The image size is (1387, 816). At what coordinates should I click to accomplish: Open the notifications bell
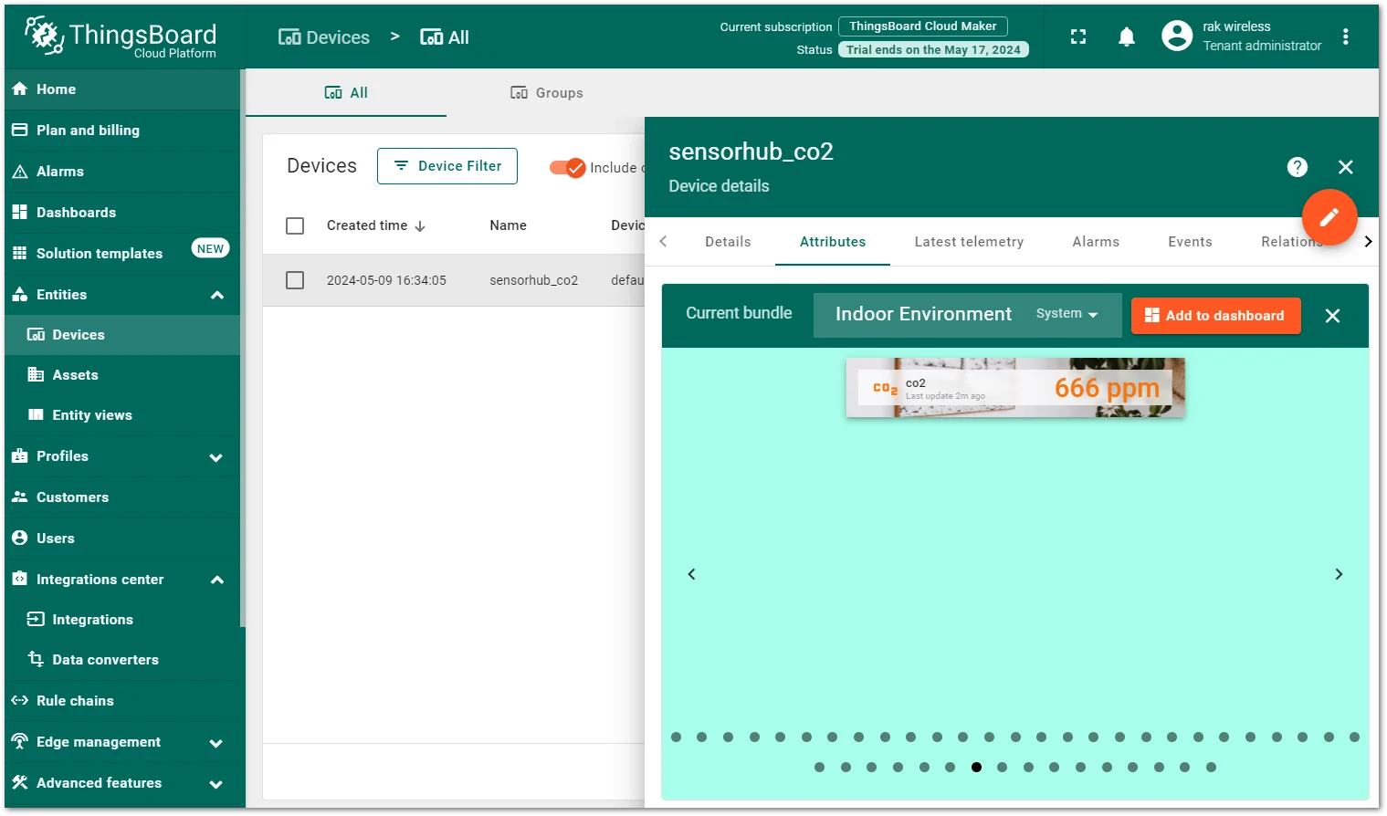1127,37
